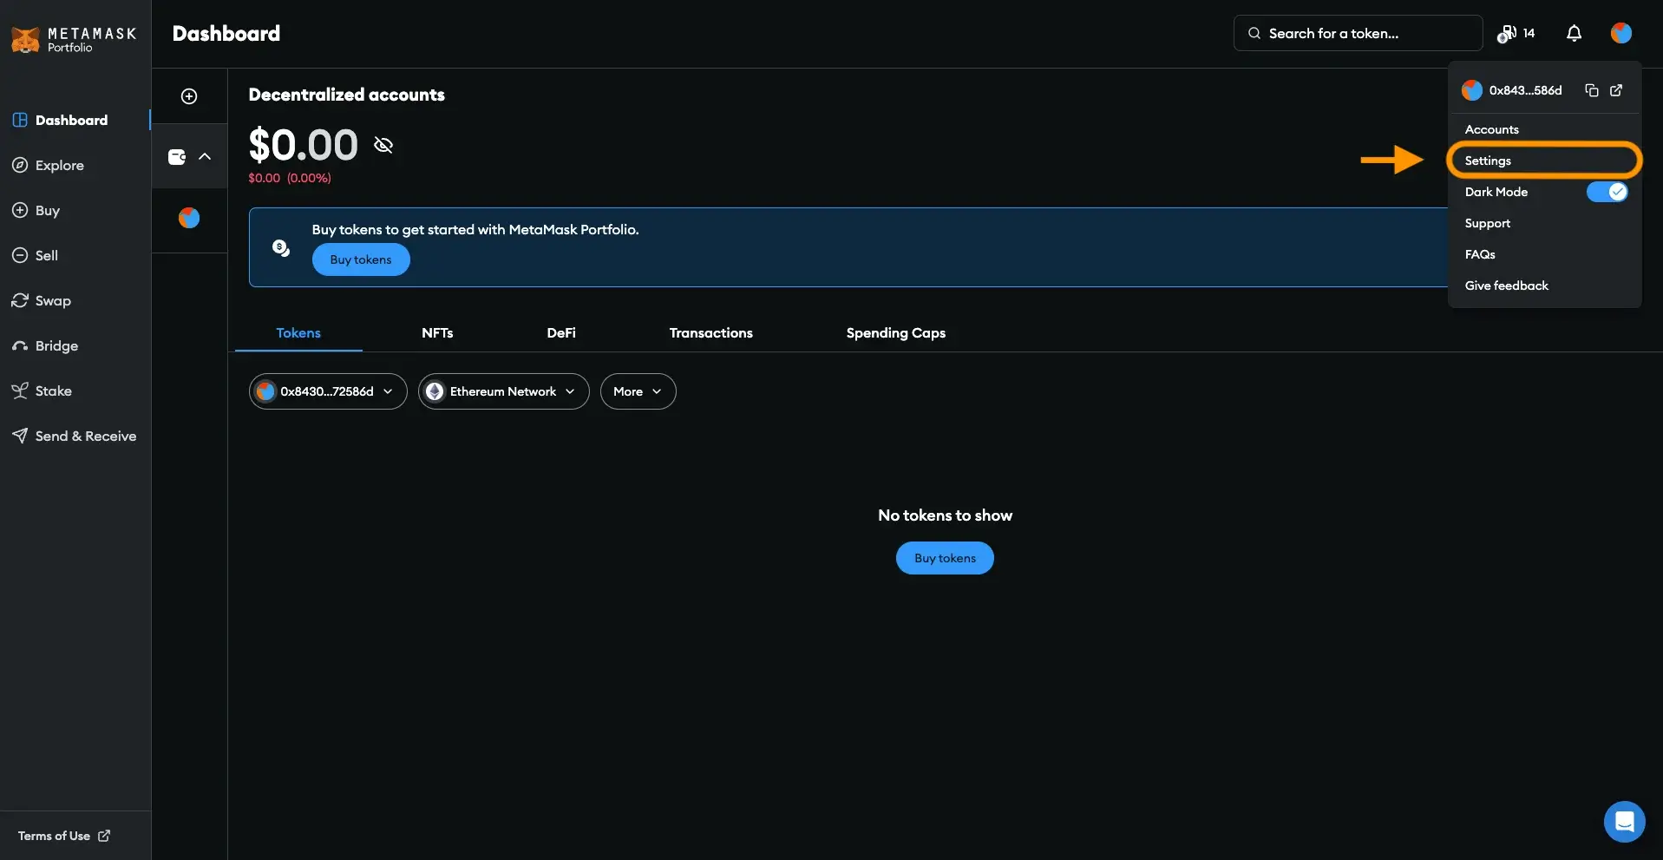Switch to the DeFi tab

point(561,333)
